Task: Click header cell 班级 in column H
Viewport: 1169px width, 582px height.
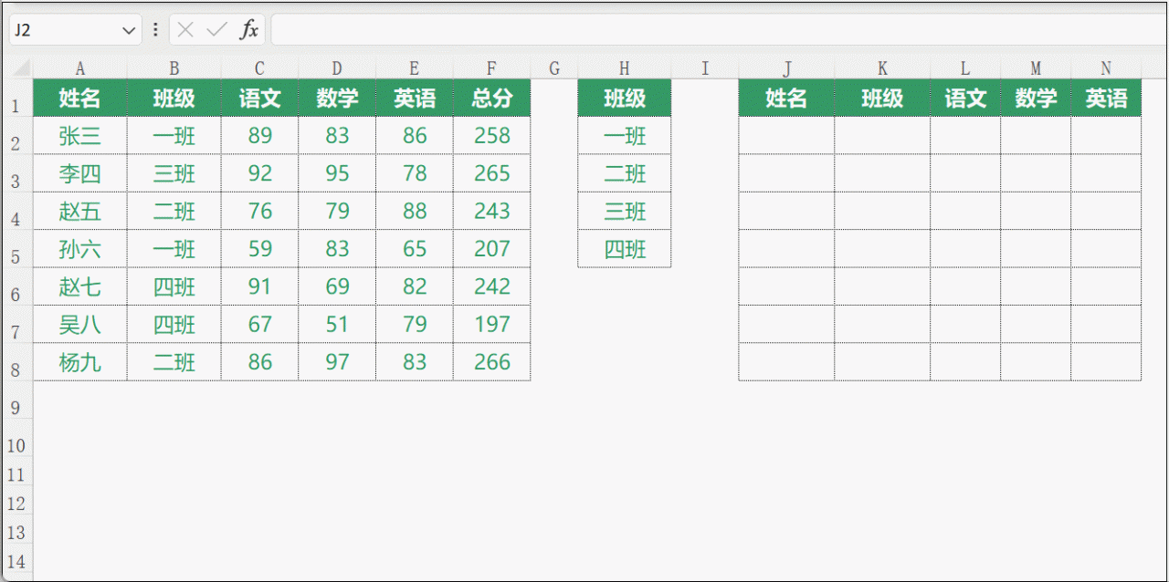Action: [625, 98]
